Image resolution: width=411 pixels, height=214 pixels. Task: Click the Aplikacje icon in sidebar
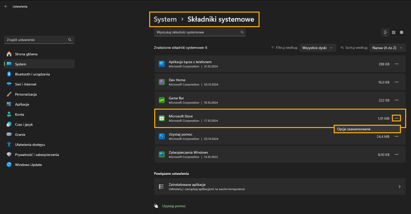coord(9,104)
